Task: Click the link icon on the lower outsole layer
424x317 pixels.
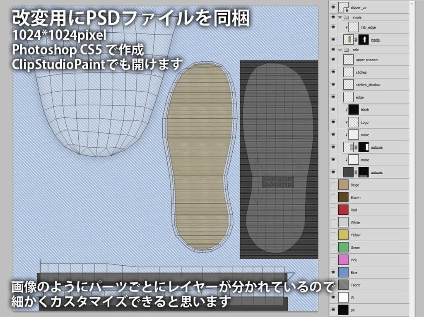Action: click(x=356, y=172)
